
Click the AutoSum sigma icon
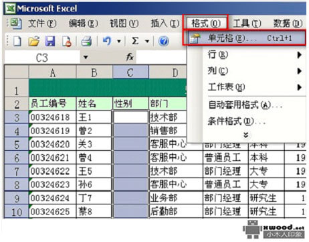[x=135, y=41]
